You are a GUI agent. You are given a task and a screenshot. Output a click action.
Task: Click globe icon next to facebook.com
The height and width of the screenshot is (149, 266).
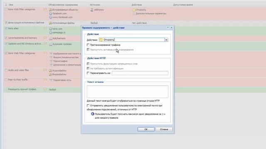[x=51, y=14]
